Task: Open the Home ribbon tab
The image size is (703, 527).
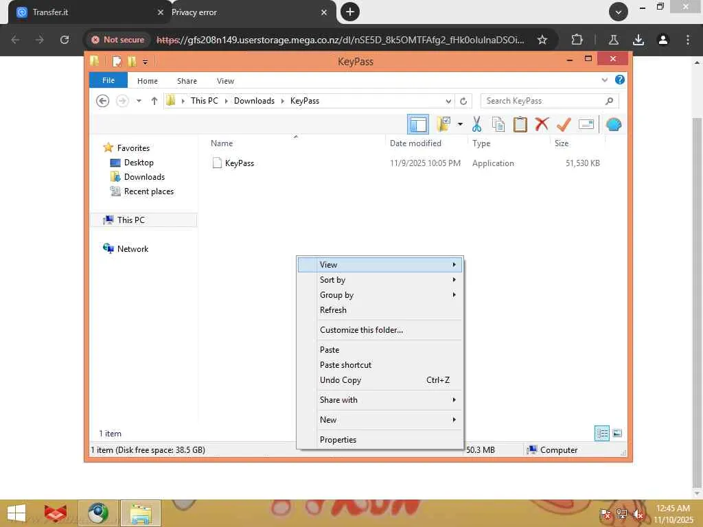Action: 148,81
